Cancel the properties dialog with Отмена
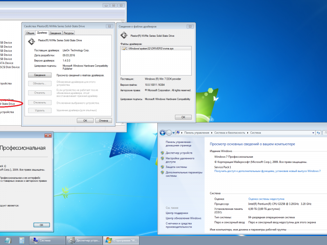This screenshot has height=245, width=327. 103,120
